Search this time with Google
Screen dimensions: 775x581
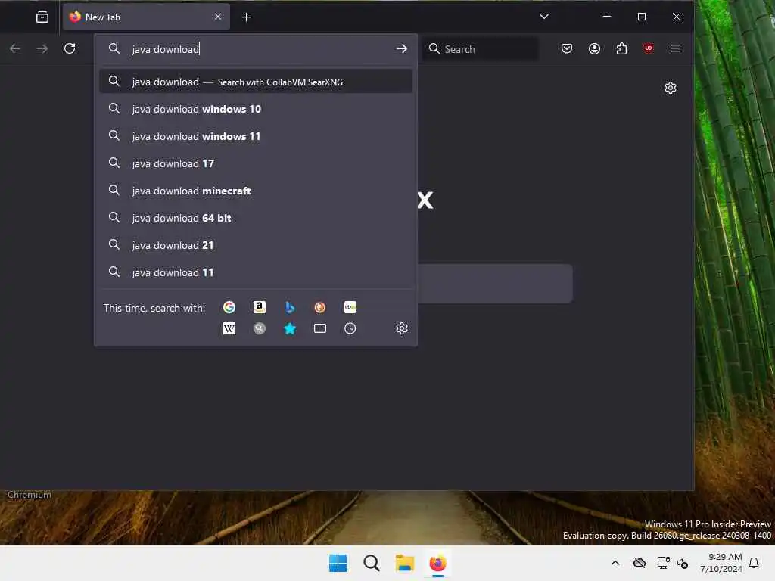229,307
